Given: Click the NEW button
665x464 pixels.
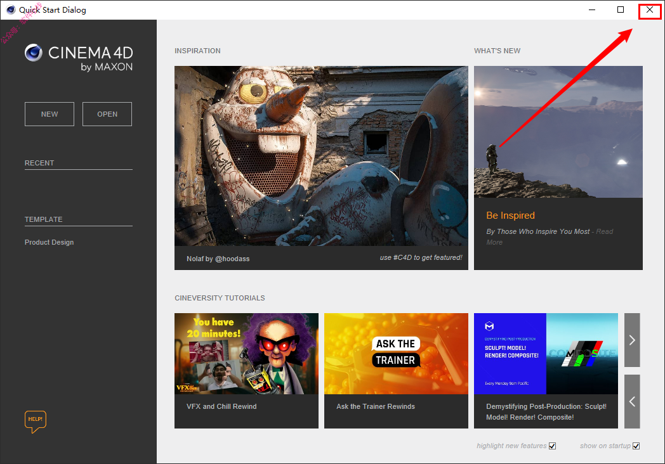Looking at the screenshot, I should tap(49, 114).
